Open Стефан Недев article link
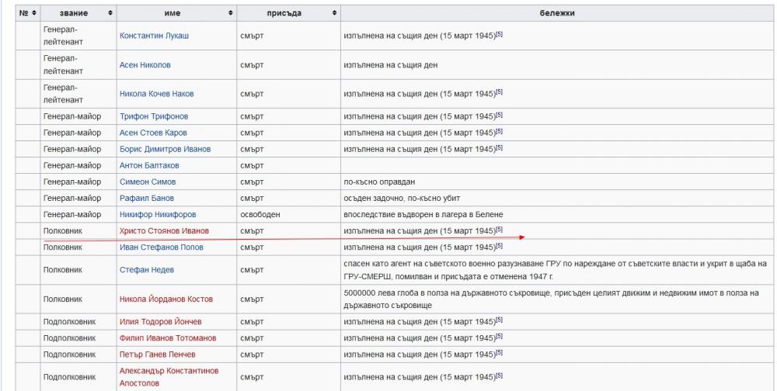777x391 pixels. pyautogui.click(x=147, y=270)
